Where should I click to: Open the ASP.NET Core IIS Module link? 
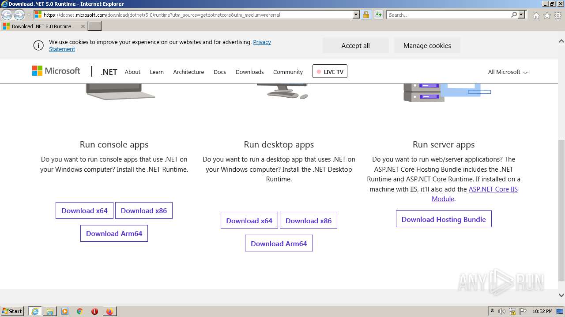[x=475, y=194]
